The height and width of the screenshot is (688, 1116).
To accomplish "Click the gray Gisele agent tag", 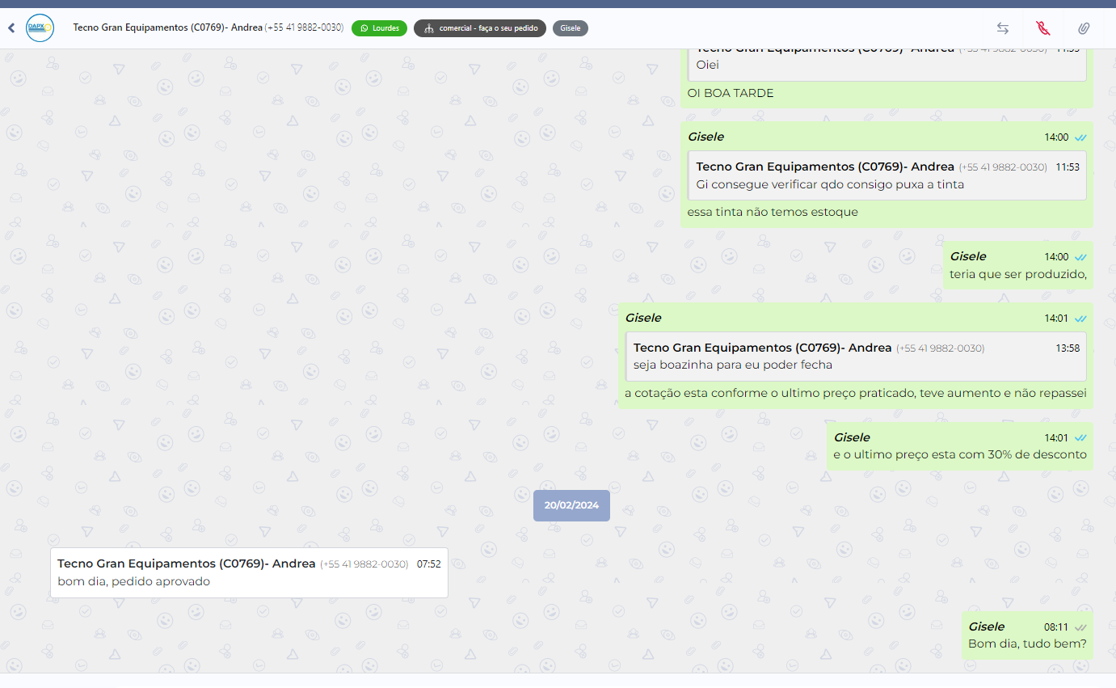I will click(x=570, y=28).
